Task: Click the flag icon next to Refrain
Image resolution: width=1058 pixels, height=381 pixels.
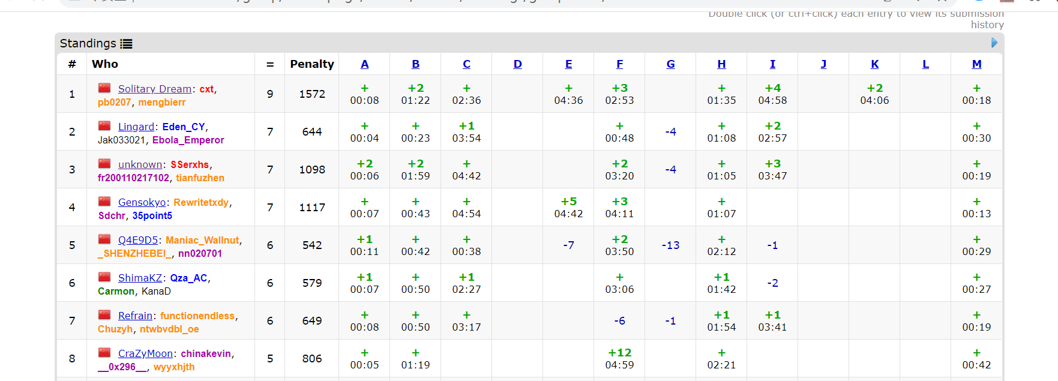Action: (104, 315)
